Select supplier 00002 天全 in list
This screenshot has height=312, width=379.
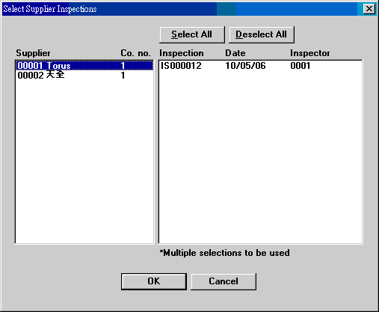click(x=84, y=75)
